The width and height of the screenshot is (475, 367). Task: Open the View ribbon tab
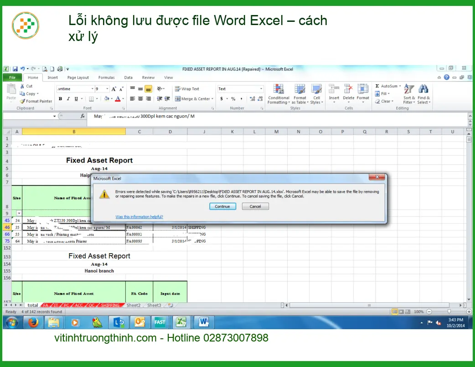pyautogui.click(x=168, y=77)
